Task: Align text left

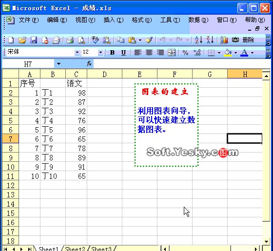Action: (x=137, y=53)
